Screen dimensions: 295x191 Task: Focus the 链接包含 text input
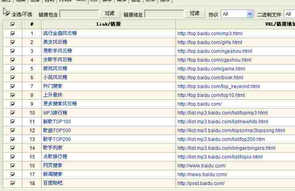[x=79, y=14]
